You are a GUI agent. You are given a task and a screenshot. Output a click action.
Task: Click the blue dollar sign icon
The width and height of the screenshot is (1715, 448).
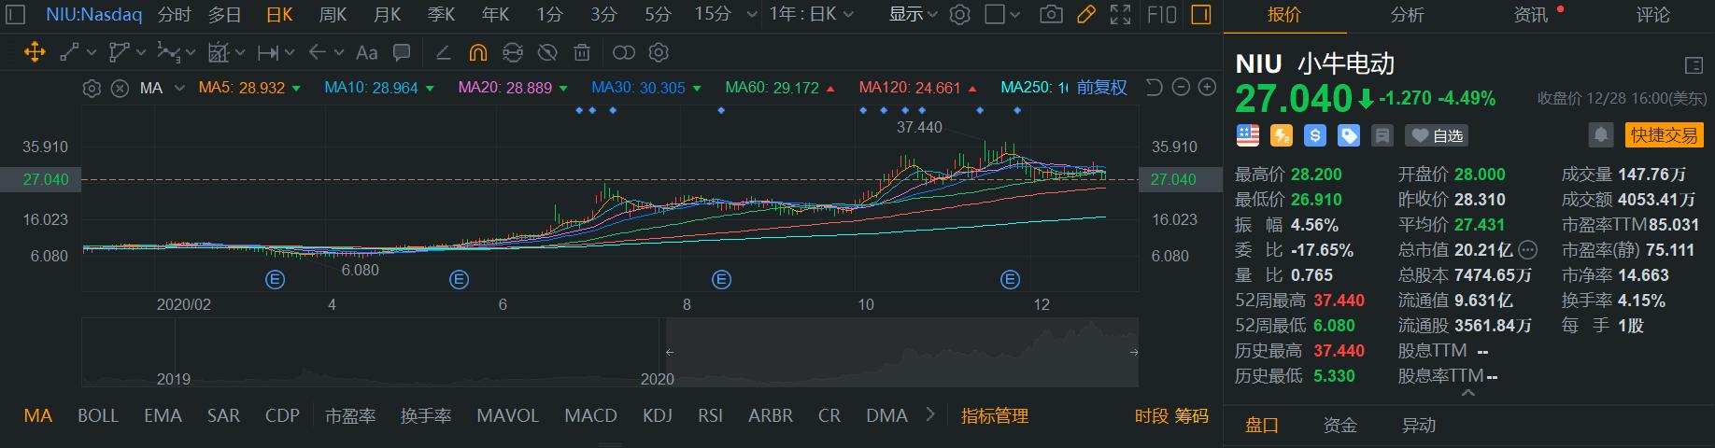[1315, 135]
